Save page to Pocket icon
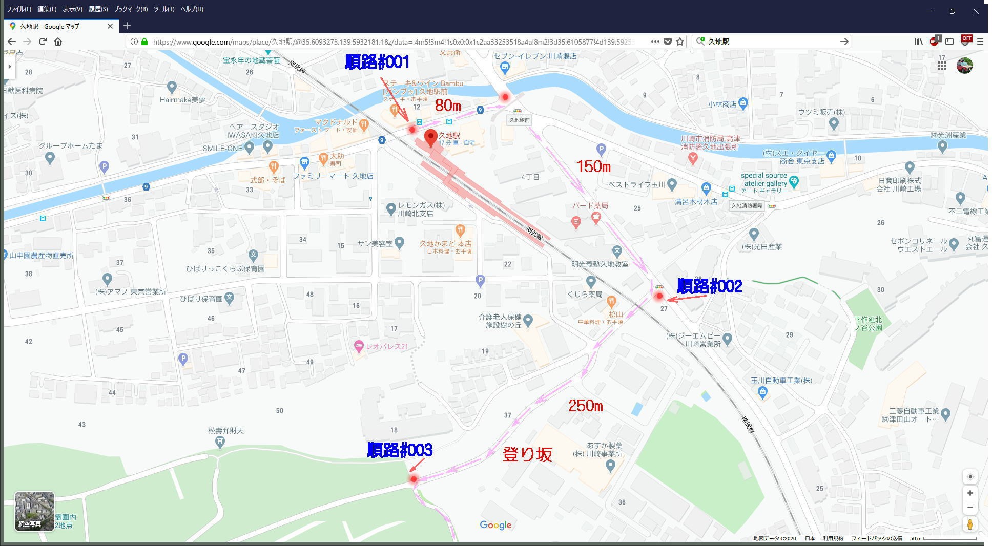Screen dimensions: 992x546 tap(668, 41)
